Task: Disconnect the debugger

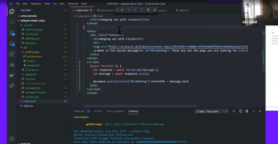Action: point(154,10)
